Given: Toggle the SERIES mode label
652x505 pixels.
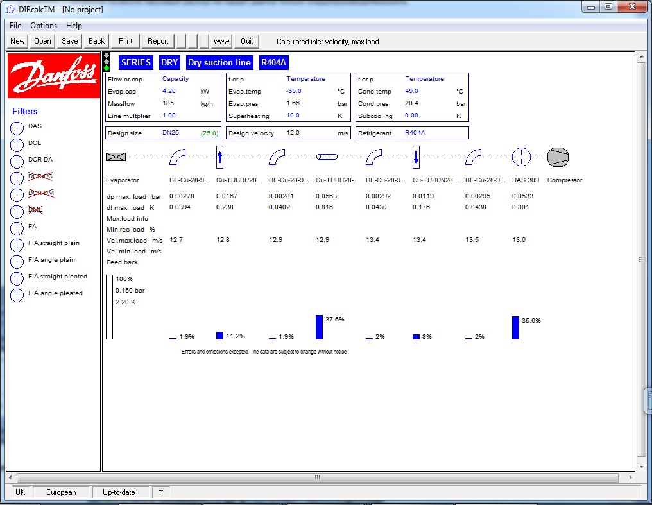Looking at the screenshot, I should 136,62.
